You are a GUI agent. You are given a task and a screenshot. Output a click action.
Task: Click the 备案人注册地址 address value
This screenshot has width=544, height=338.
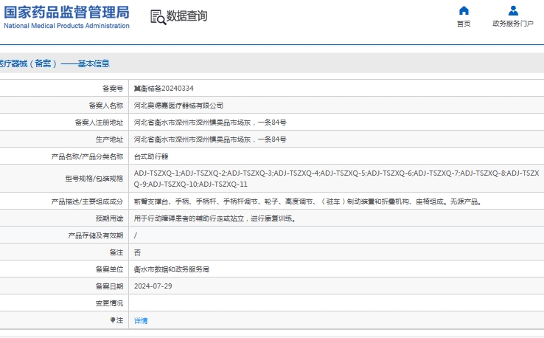point(210,123)
